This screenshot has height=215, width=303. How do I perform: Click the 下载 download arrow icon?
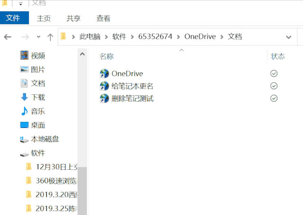(24, 97)
